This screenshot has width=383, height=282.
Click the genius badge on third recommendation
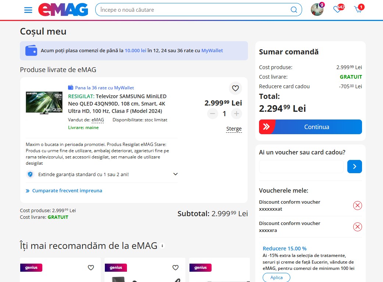coord(201,268)
